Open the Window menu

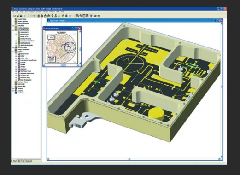click(x=52, y=12)
